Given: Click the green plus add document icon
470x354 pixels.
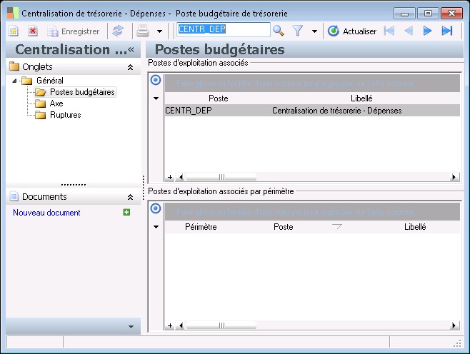Looking at the screenshot, I should click(x=126, y=213).
